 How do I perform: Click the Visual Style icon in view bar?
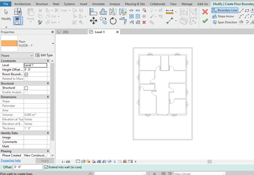point(83,161)
